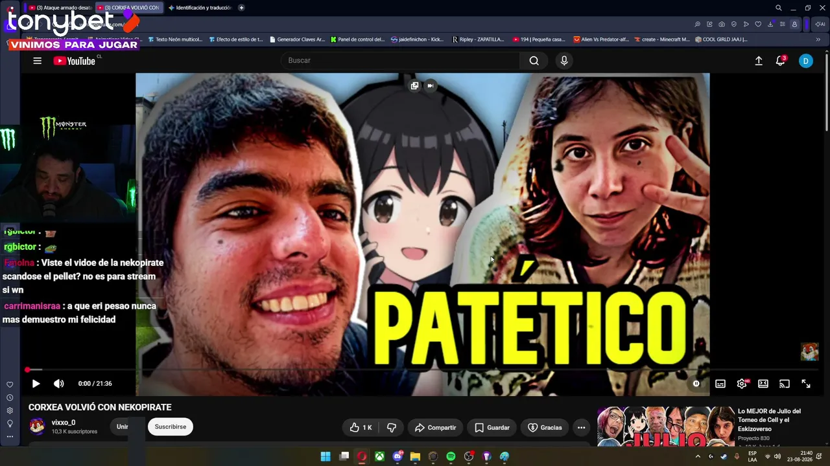Open 'Efecto de estilo de t...' bookmark
Image resolution: width=830 pixels, height=466 pixels.
236,39
